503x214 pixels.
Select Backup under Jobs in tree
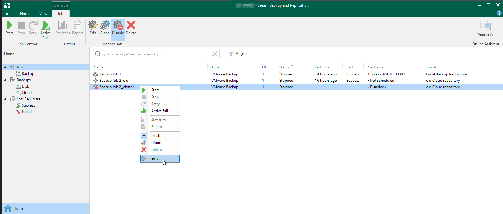(28, 74)
